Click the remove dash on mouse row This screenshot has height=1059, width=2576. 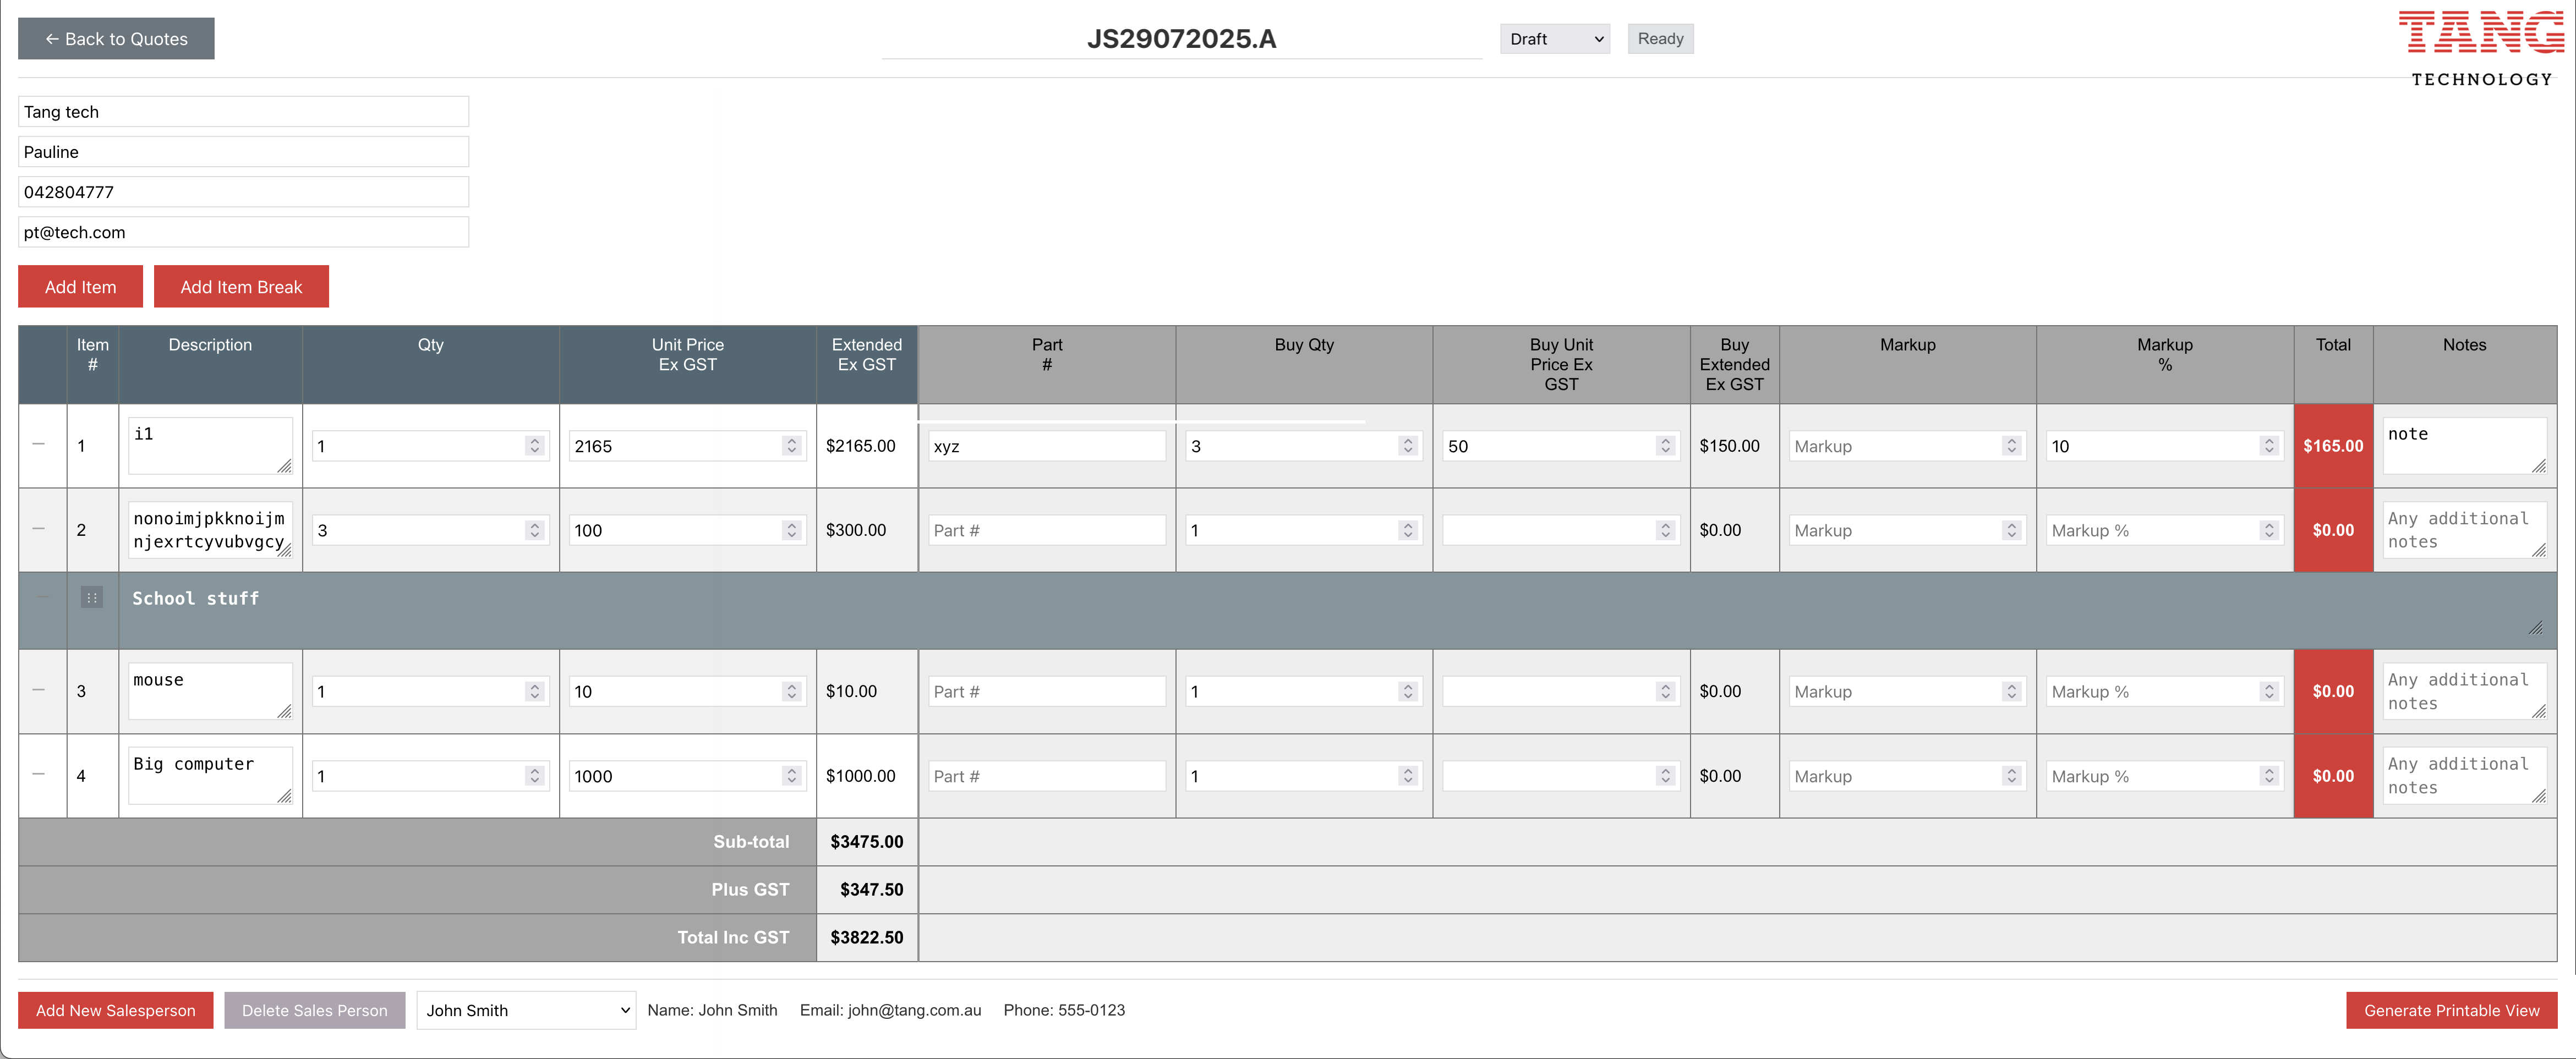[x=39, y=690]
